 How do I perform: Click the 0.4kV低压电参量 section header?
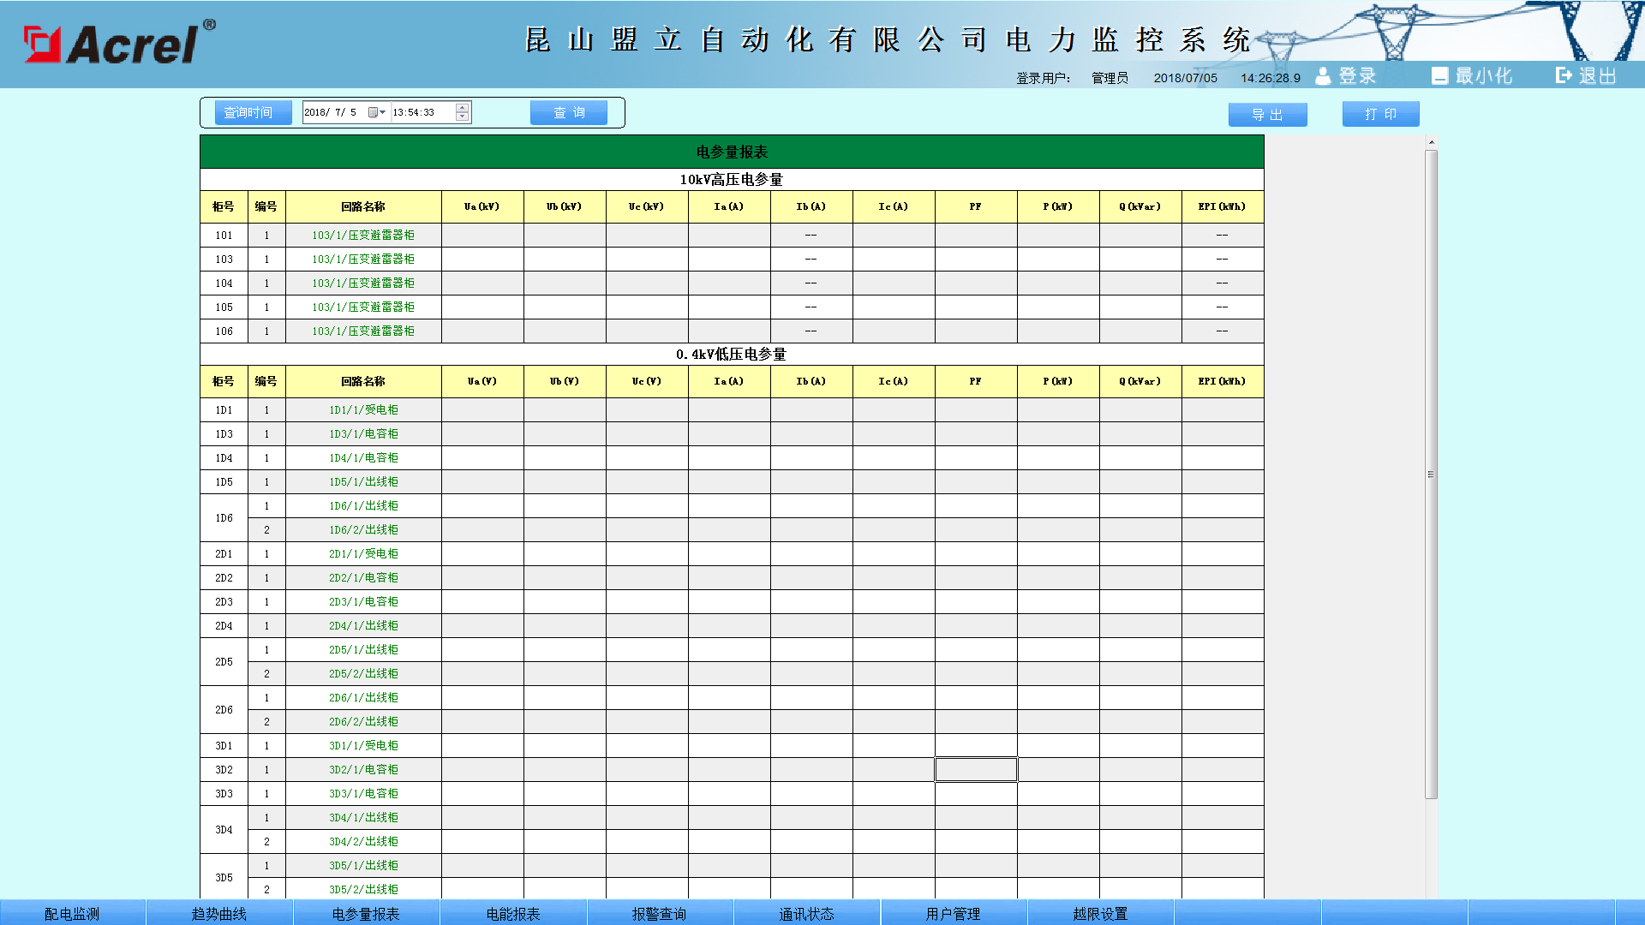[x=731, y=354]
